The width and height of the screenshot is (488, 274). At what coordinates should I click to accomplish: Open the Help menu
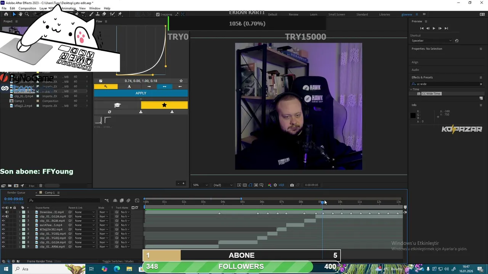coord(107,8)
